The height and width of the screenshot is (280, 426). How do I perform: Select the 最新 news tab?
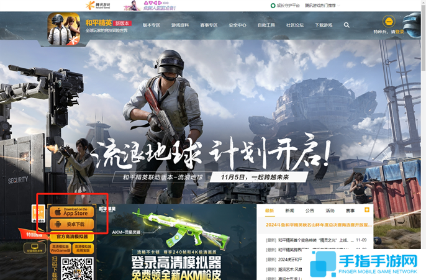coord(270,210)
